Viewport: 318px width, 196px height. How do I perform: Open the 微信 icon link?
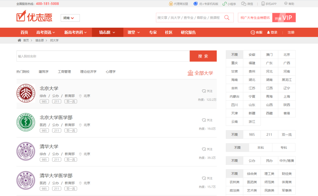[x=244, y=4]
